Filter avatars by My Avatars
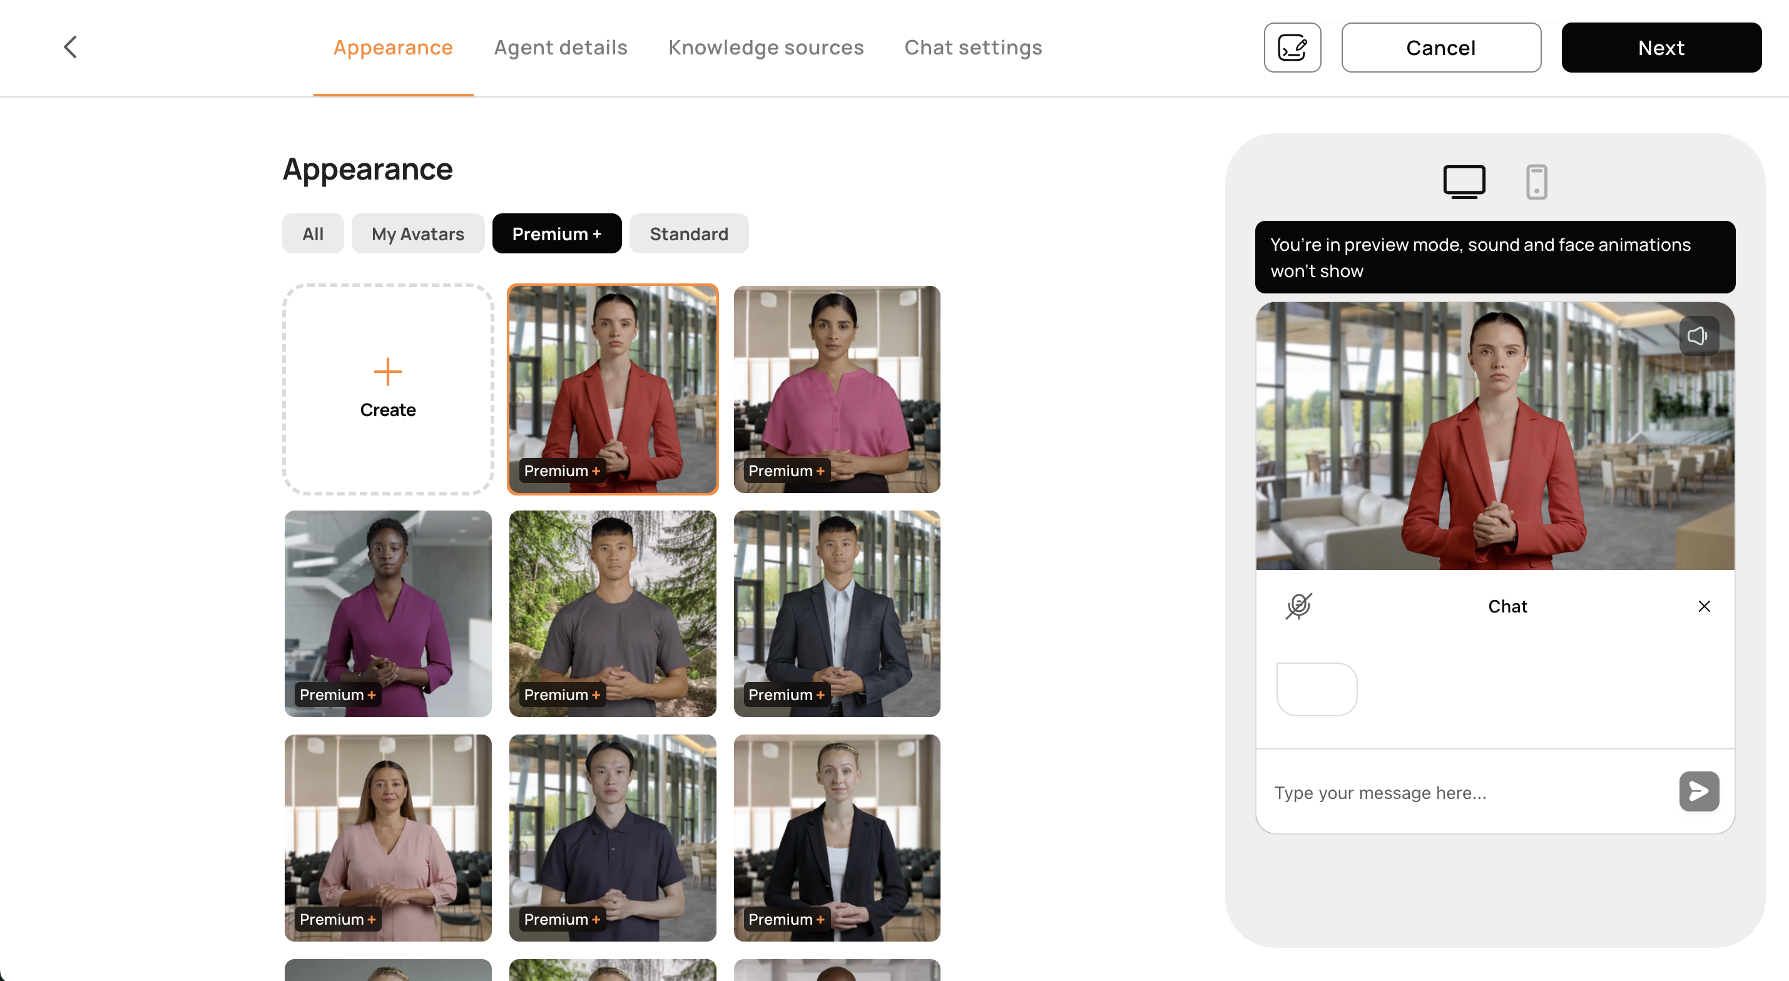The image size is (1789, 981). tap(417, 233)
